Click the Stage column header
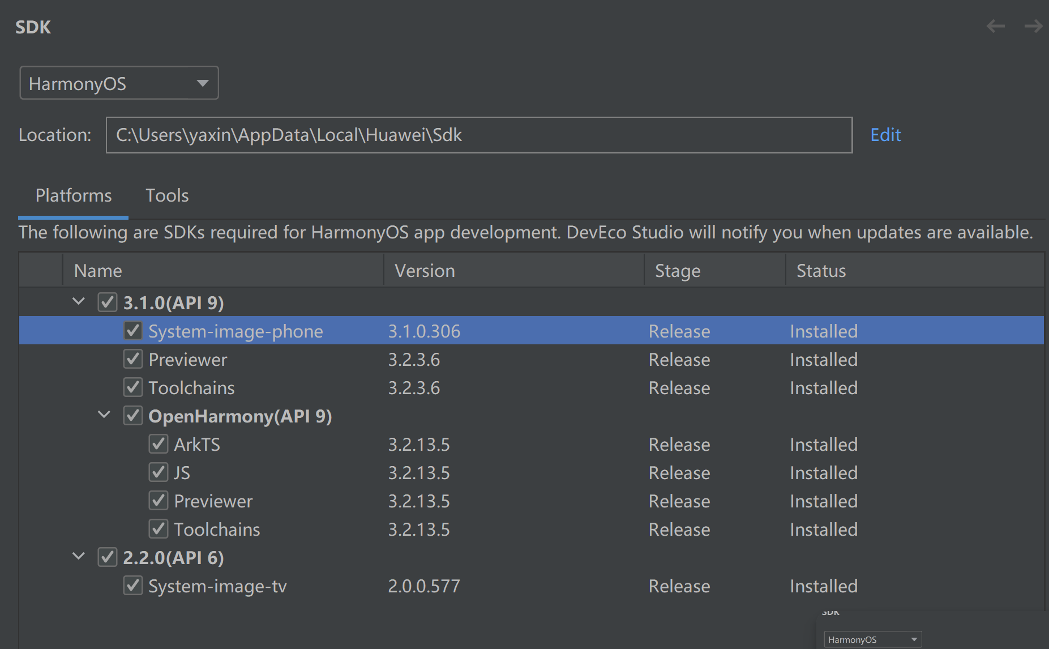 715,271
